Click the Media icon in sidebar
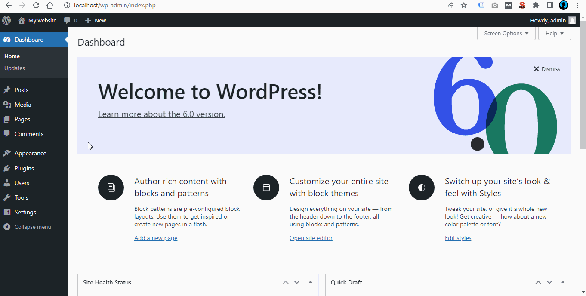586x296 pixels. point(7,105)
